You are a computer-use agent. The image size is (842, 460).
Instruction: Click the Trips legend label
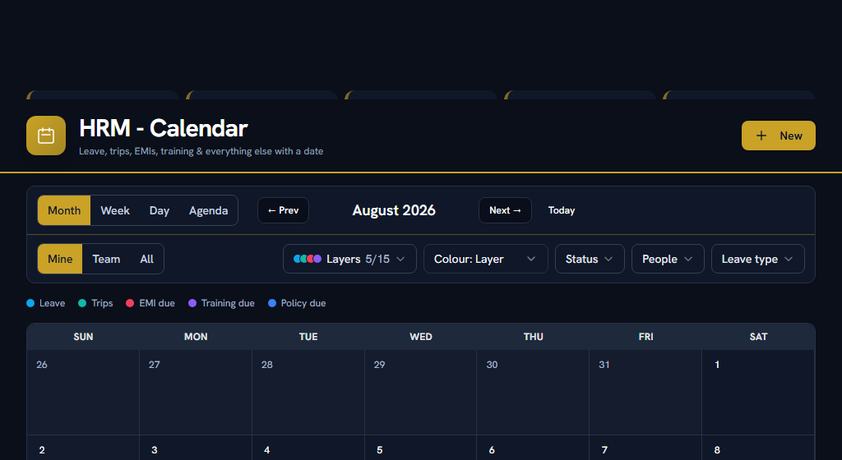(102, 303)
